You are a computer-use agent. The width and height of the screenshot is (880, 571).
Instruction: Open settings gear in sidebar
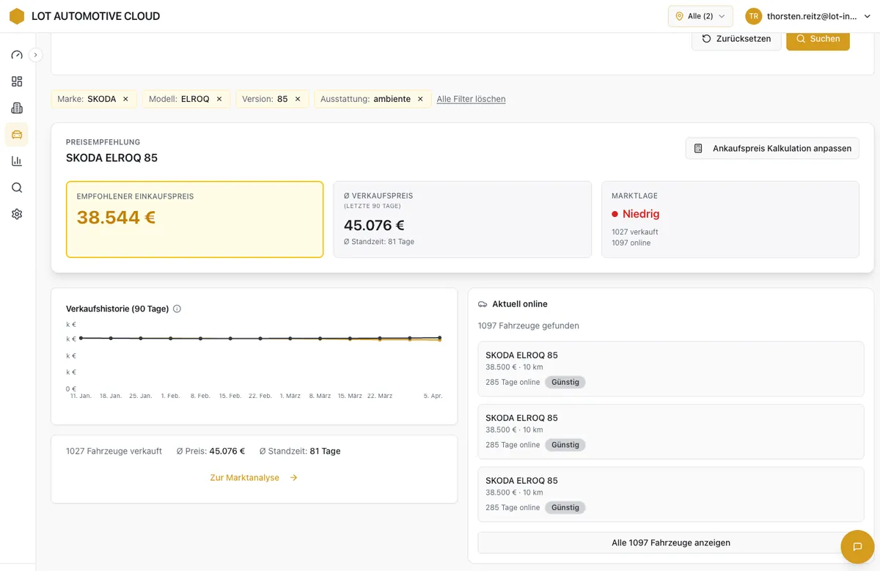coord(17,214)
